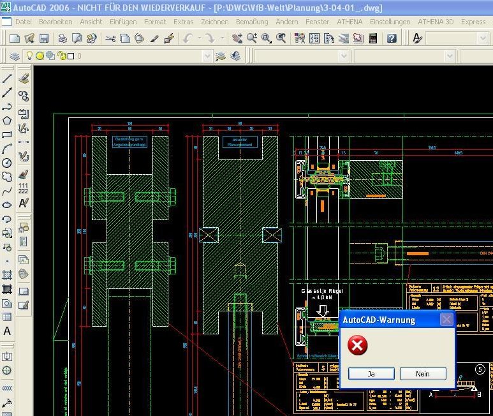The image size is (493, 416).
Task: Select the Table tool
Action: tap(7, 317)
